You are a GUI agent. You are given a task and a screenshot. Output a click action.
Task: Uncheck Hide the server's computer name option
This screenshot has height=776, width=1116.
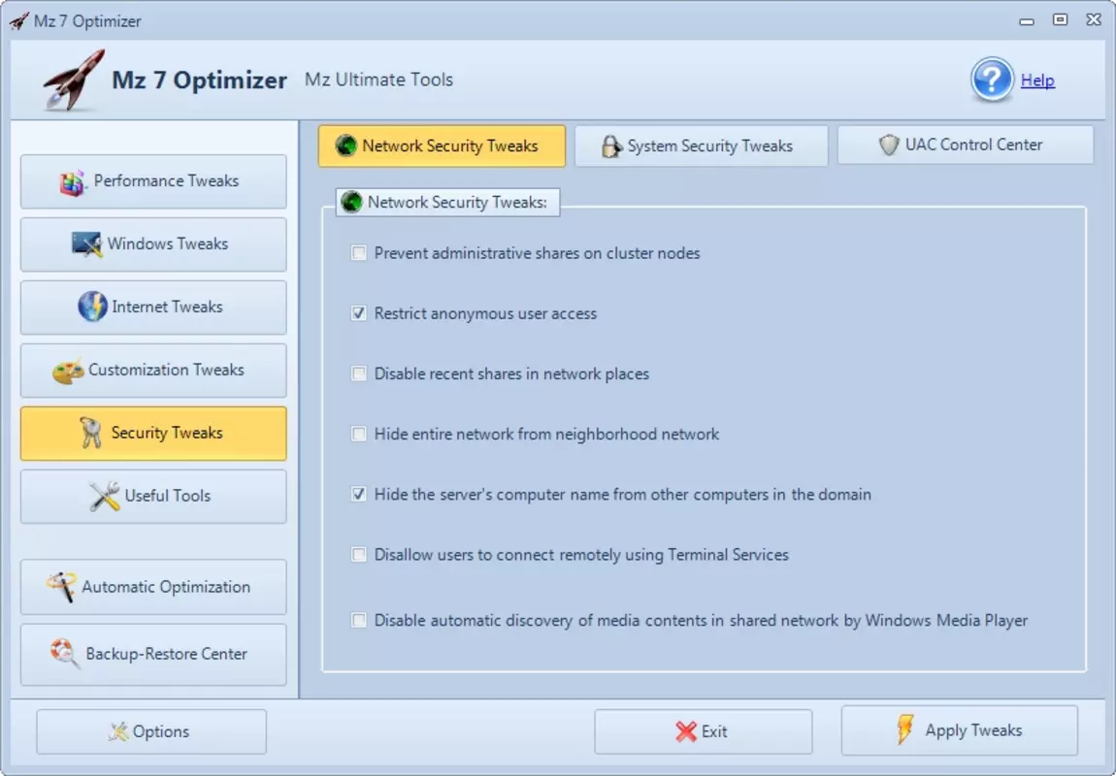point(359,495)
